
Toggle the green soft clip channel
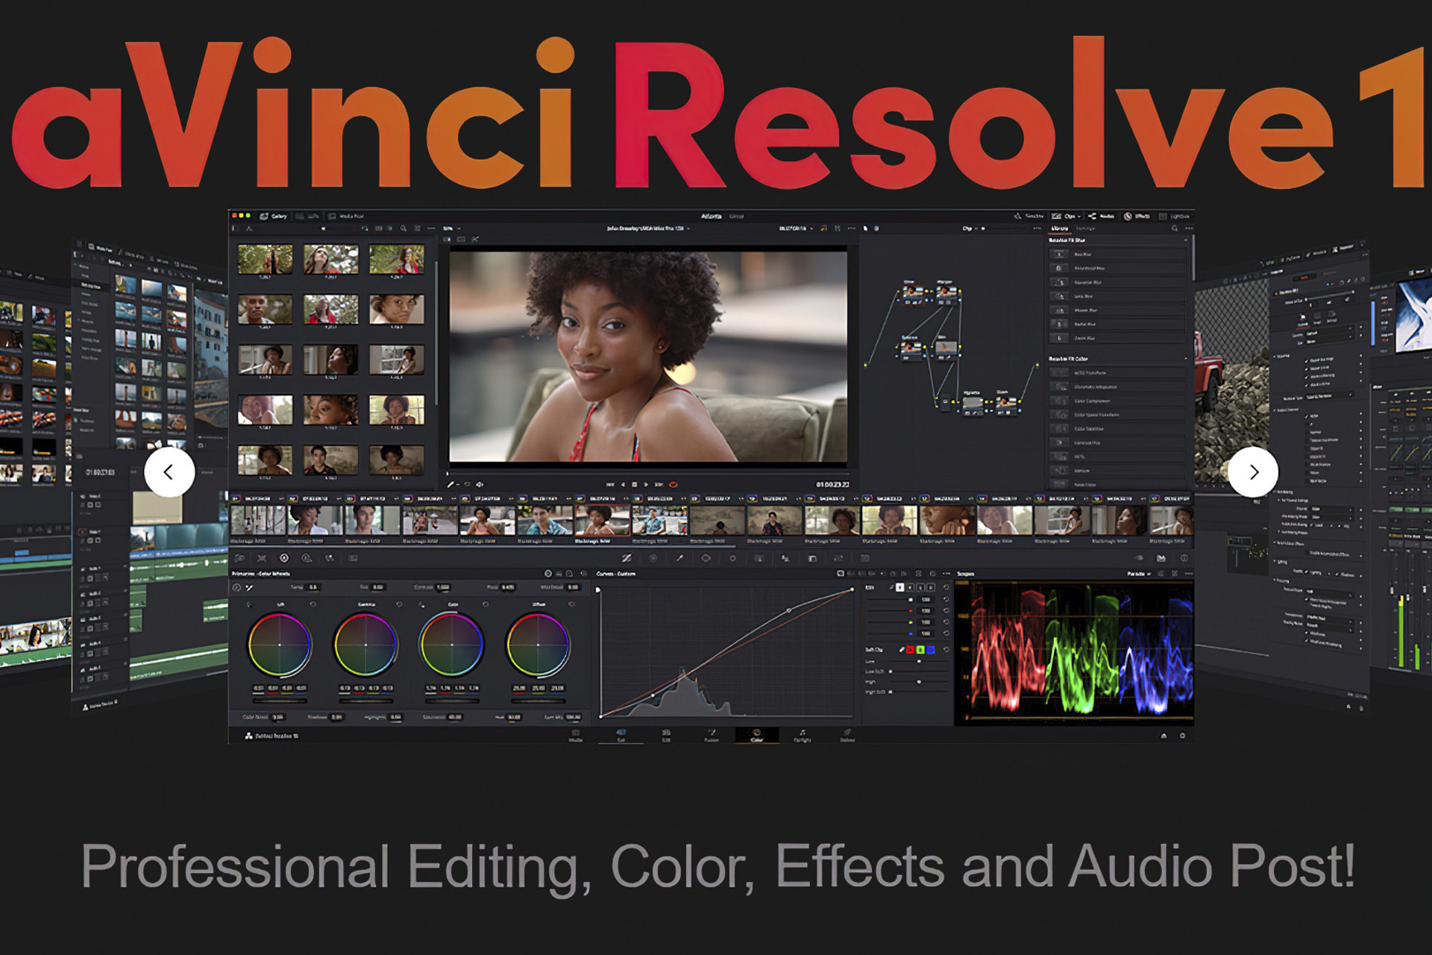920,650
